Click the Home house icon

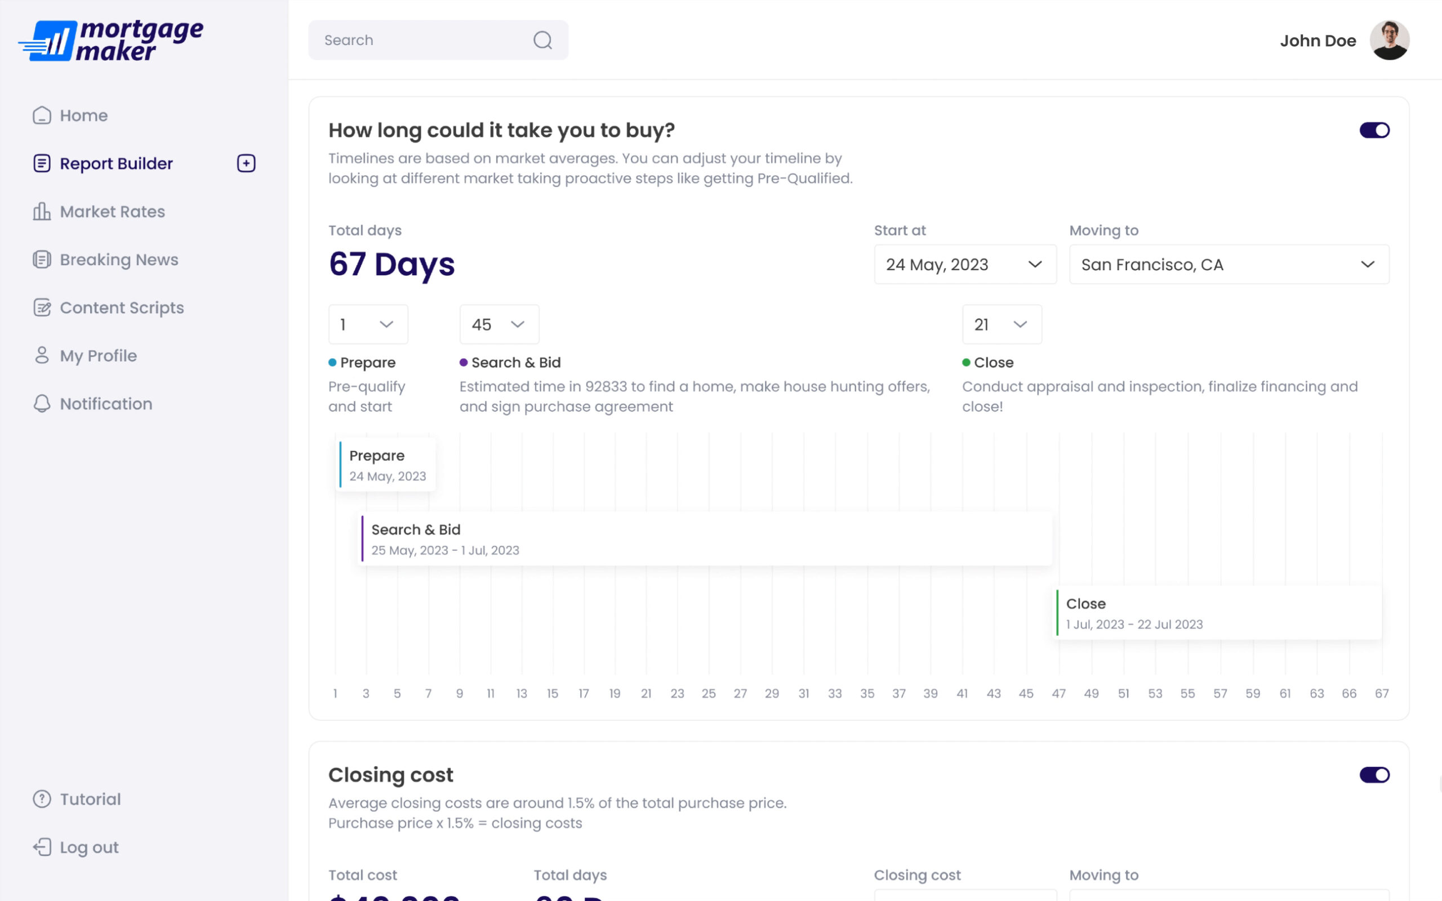(42, 115)
